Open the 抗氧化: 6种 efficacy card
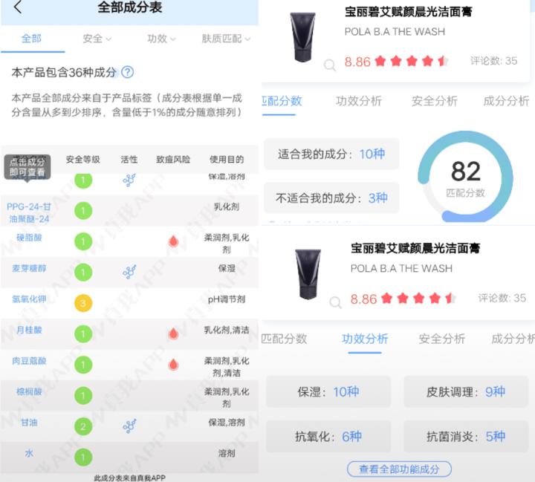 click(x=328, y=436)
